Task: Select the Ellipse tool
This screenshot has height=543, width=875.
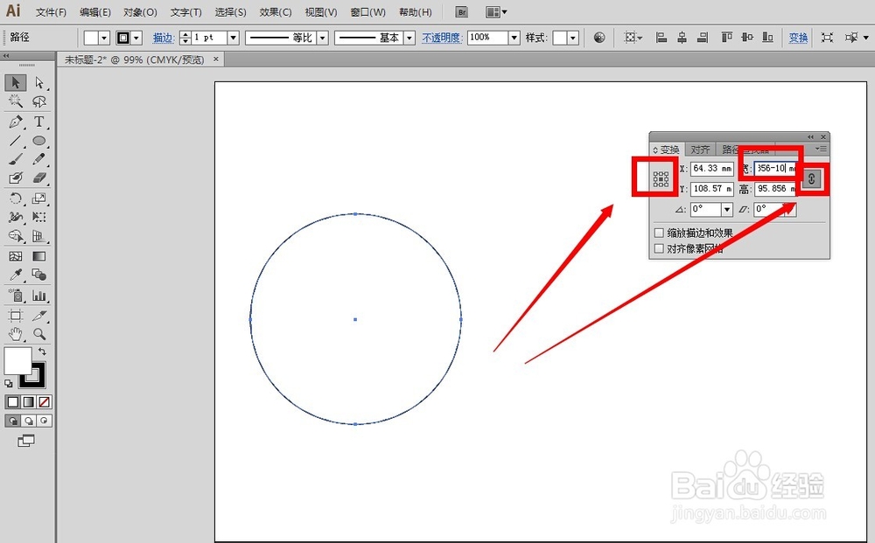Action: coord(39,141)
